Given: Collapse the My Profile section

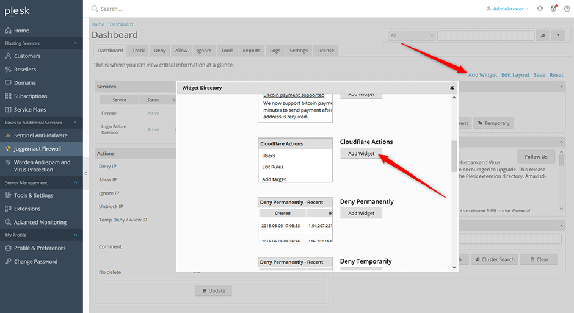Looking at the screenshot, I should [x=75, y=235].
